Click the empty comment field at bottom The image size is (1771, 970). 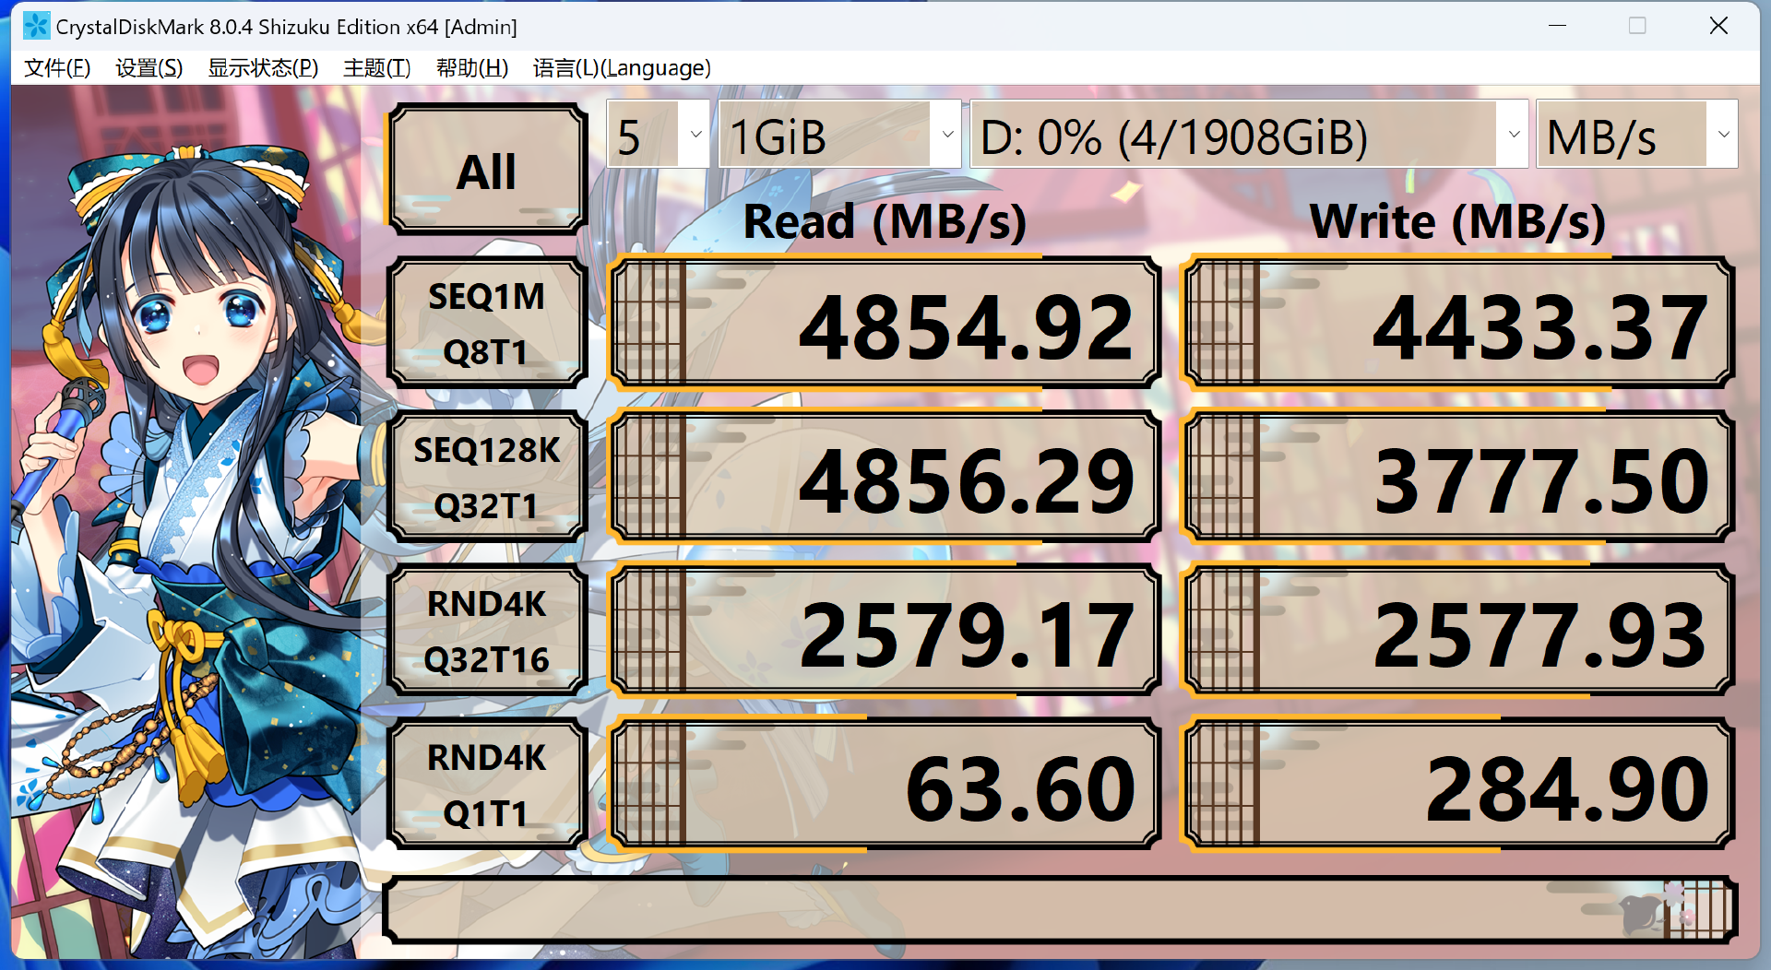point(1060,910)
